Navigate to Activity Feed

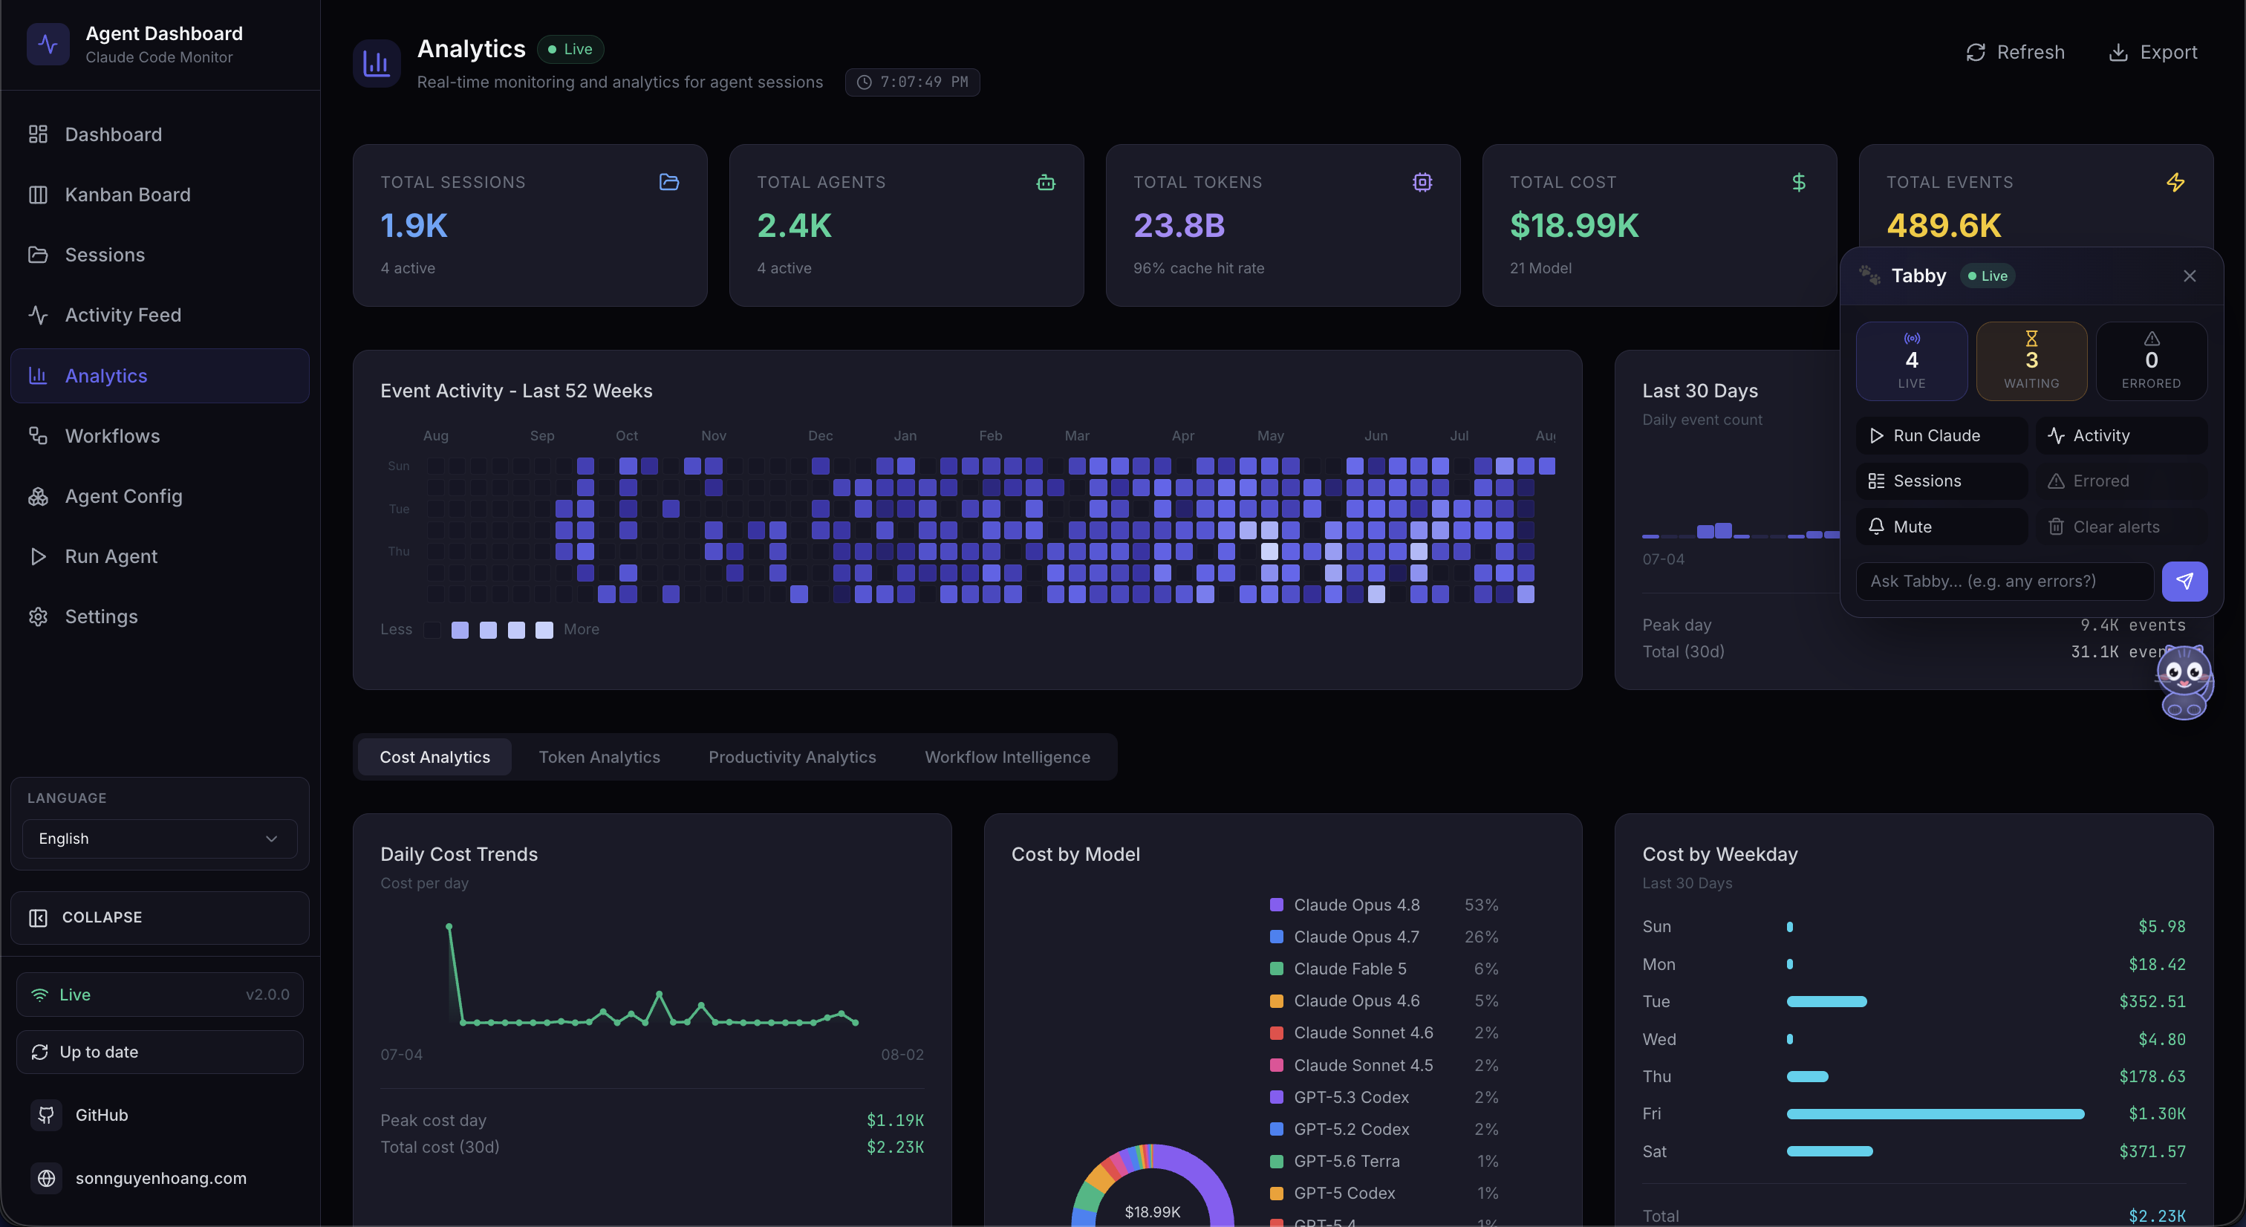160,315
